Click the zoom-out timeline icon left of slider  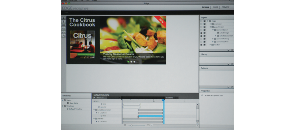[125, 125]
